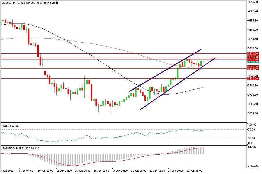This screenshot has height=174, width=262.
Task: Click the MACD(12,26,9) indicator label
Action: 20,148
